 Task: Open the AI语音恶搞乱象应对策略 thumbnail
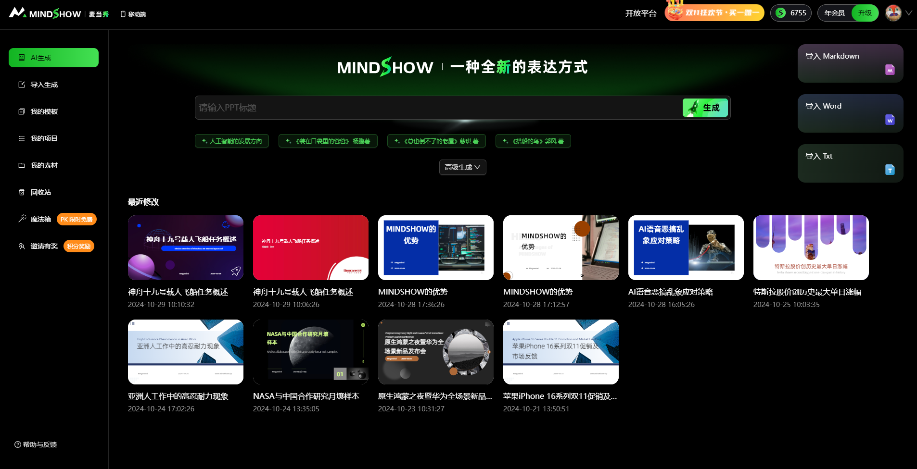686,247
